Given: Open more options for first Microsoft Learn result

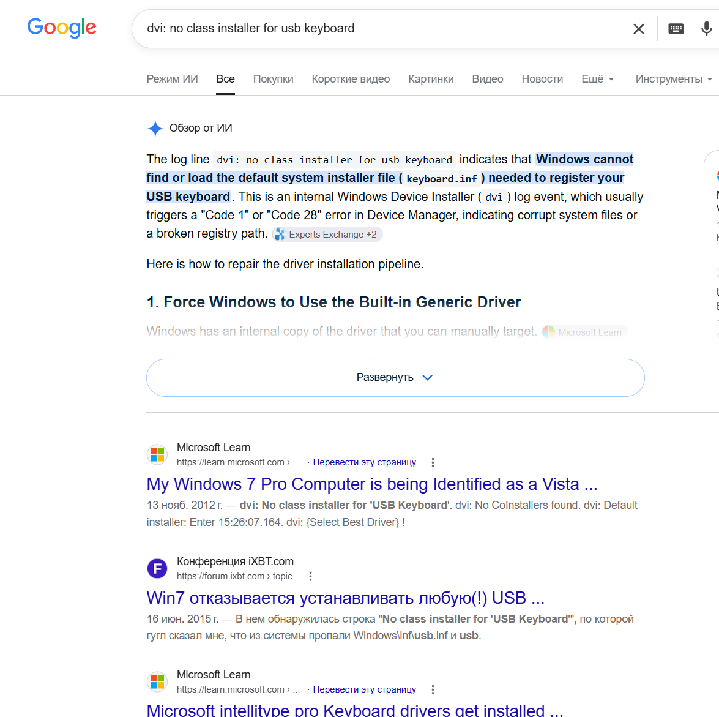Looking at the screenshot, I should [x=433, y=462].
